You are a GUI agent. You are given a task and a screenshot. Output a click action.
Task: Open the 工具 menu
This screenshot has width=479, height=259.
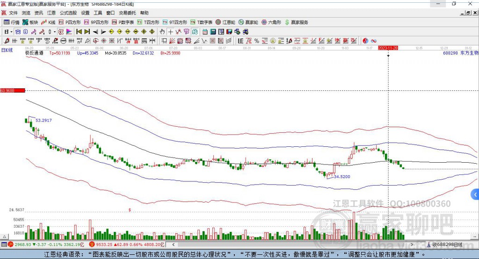(x=98, y=13)
